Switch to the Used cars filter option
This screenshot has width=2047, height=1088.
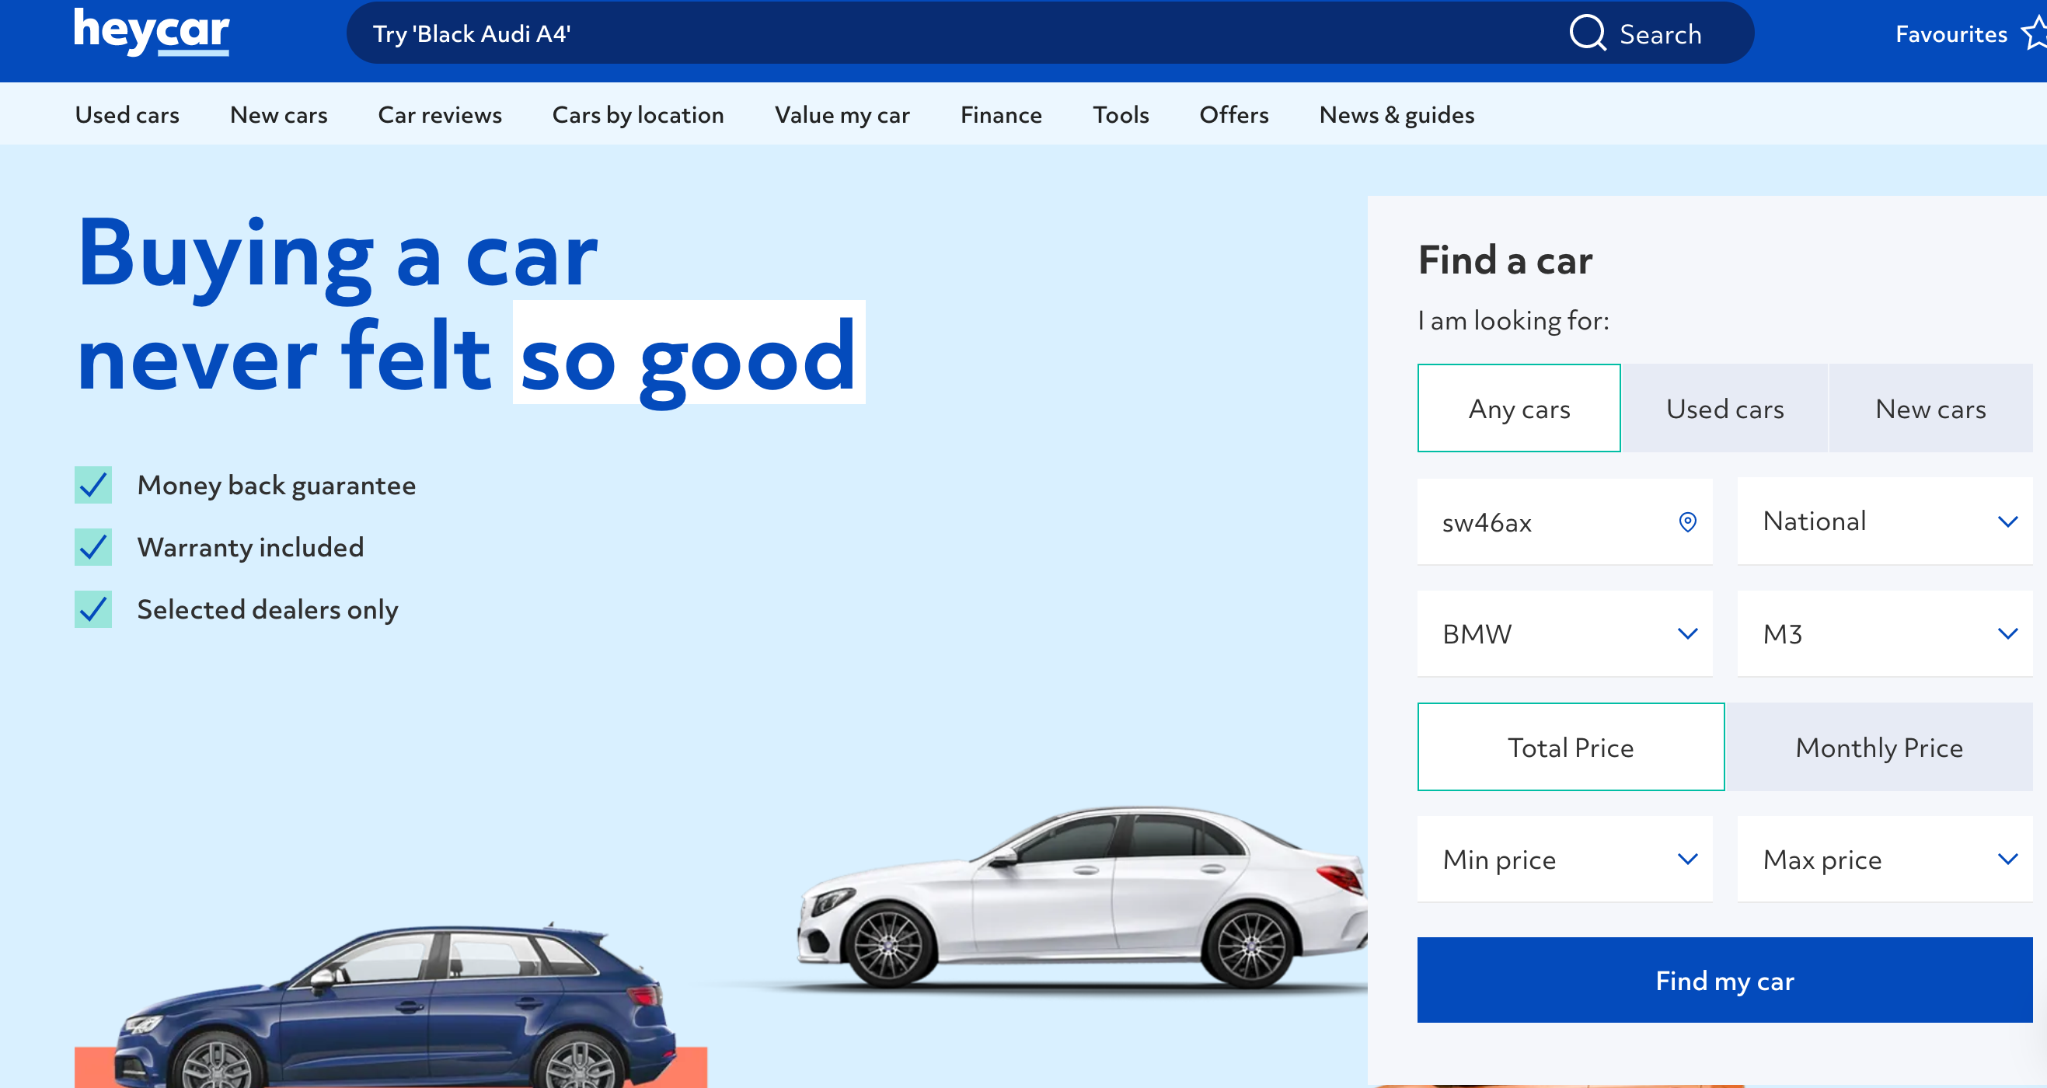pyautogui.click(x=1724, y=409)
